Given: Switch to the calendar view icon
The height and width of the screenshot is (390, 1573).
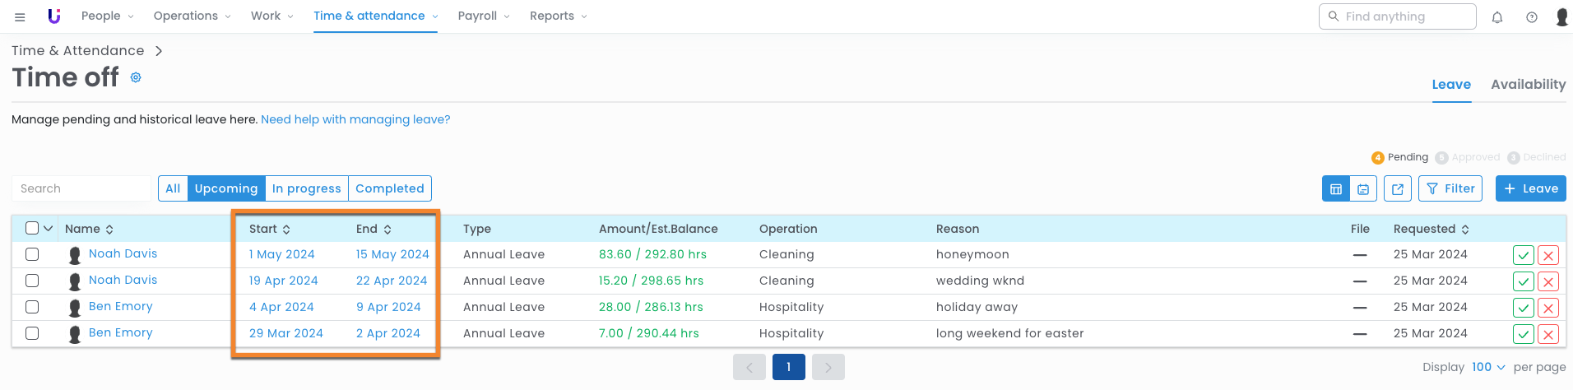Looking at the screenshot, I should click(x=1363, y=188).
